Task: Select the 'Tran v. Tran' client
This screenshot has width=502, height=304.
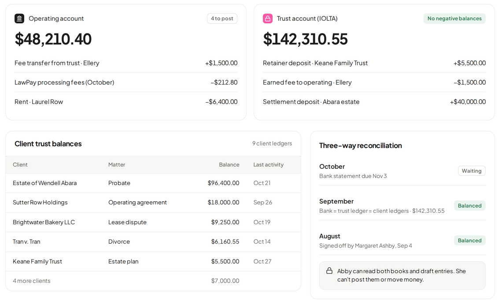Action: [26, 242]
